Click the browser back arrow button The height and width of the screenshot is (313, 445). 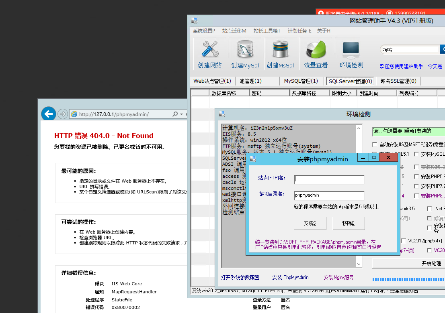49,114
